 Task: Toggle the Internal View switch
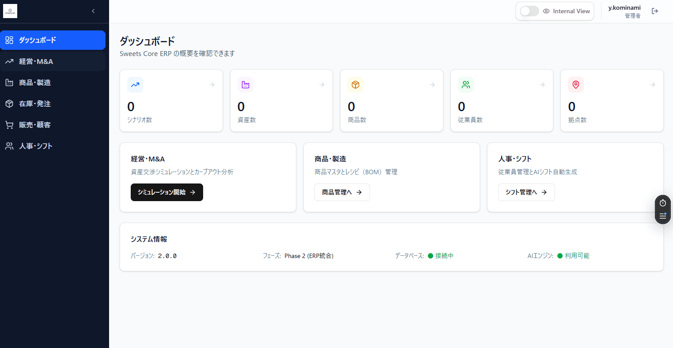[x=529, y=11]
